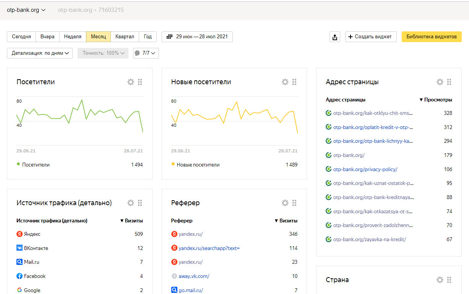Switch to the Квартал period tab

(125, 37)
